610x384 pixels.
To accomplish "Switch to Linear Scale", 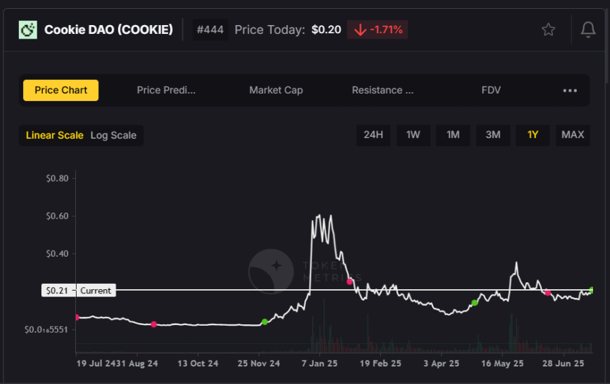I will pyautogui.click(x=54, y=135).
